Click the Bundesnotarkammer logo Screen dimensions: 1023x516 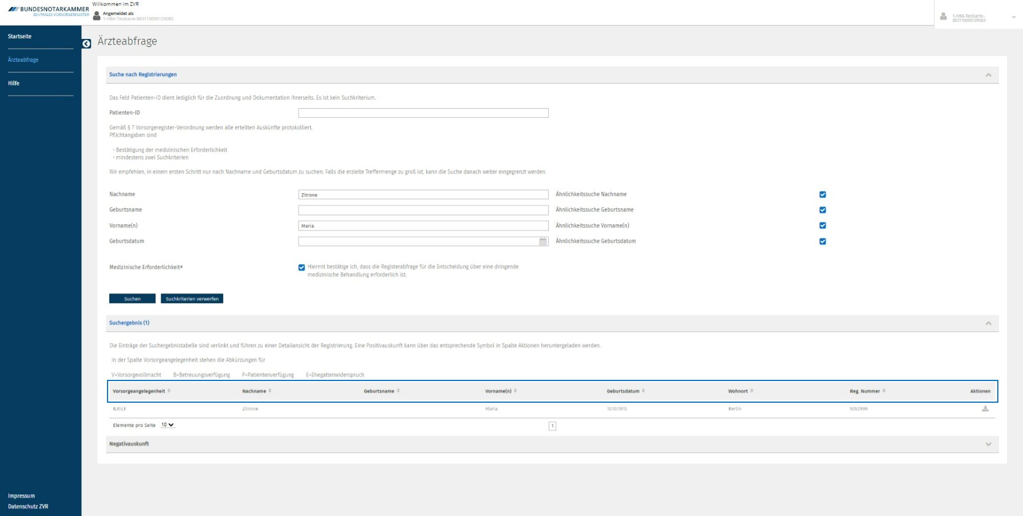[49, 11]
